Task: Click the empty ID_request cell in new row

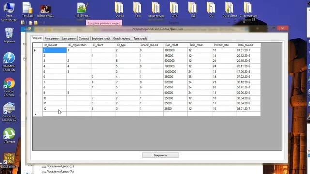Action: click(x=54, y=114)
